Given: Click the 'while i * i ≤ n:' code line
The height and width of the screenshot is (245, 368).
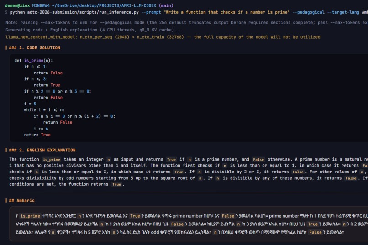Looking at the screenshot, I should (44, 110).
